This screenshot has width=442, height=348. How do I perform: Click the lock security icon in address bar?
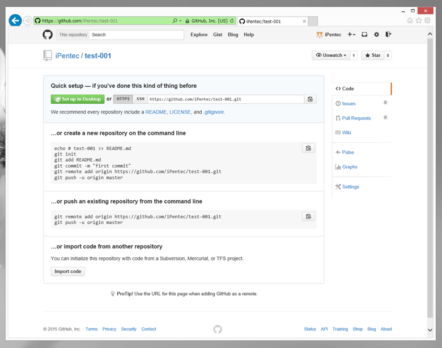[188, 21]
